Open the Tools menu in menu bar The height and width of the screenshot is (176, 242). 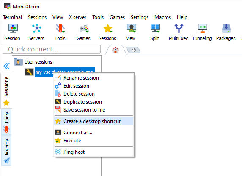(x=98, y=17)
